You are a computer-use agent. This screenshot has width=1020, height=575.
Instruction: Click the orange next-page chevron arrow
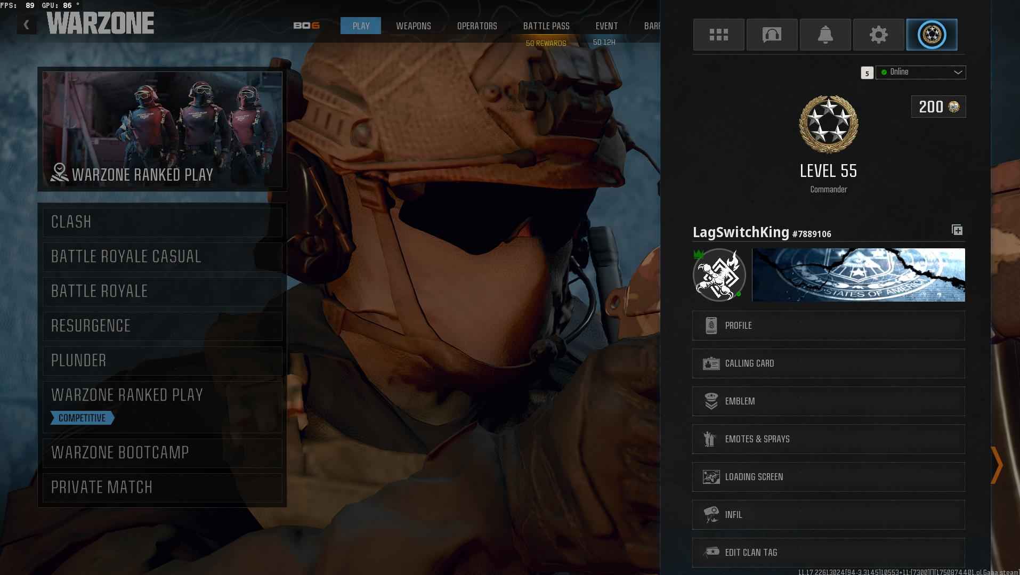tap(997, 465)
